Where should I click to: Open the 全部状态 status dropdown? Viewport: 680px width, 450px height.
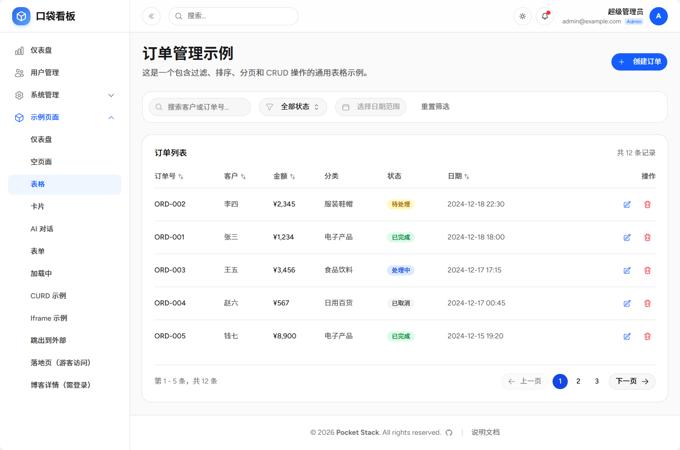click(293, 107)
